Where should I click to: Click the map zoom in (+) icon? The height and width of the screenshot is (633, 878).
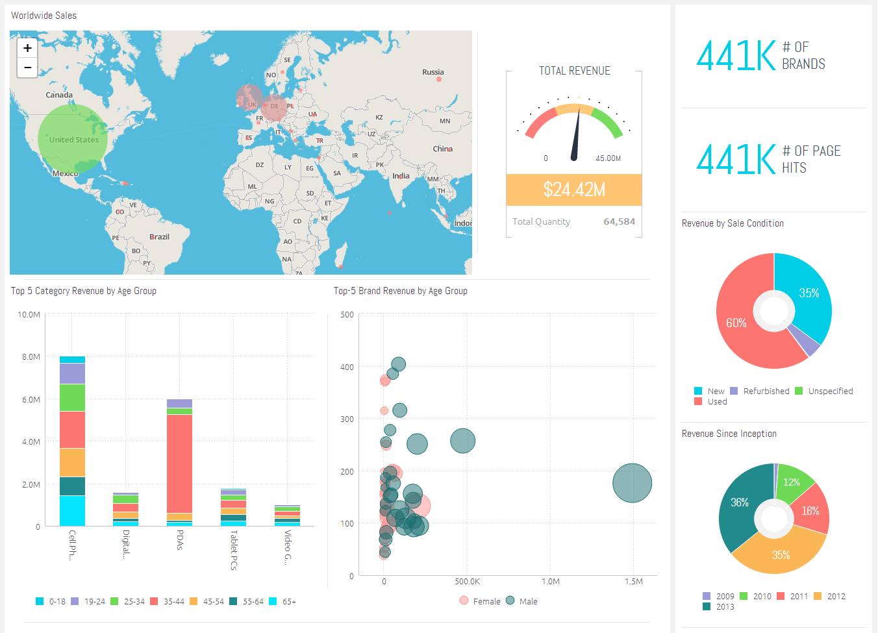click(27, 48)
